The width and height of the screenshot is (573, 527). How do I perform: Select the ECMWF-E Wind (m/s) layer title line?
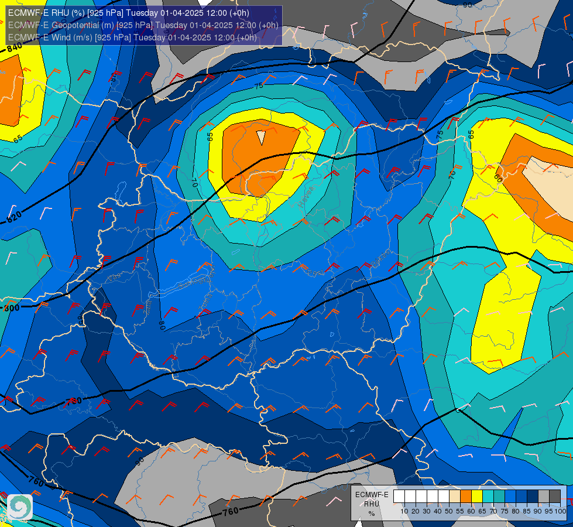point(132,37)
